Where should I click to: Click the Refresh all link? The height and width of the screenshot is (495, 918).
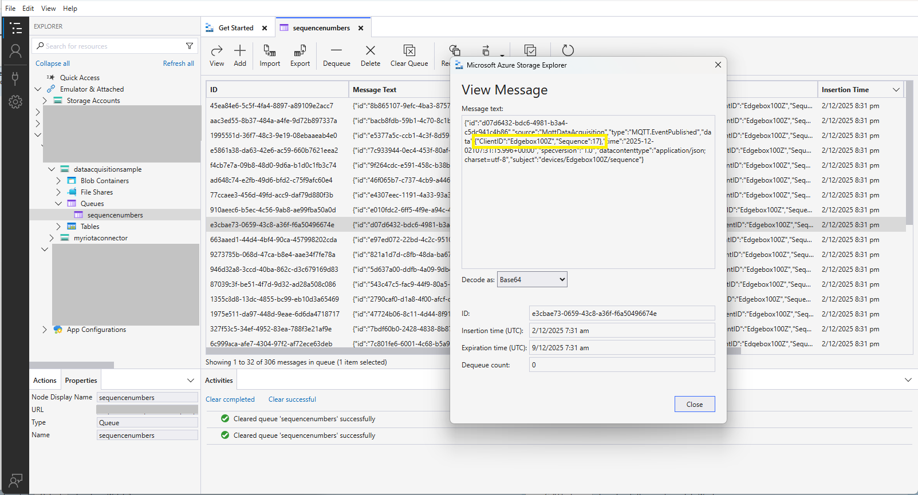coord(178,64)
